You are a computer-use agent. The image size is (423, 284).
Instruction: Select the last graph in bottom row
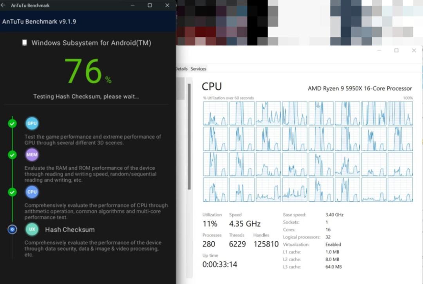pyautogui.click(x=400, y=190)
